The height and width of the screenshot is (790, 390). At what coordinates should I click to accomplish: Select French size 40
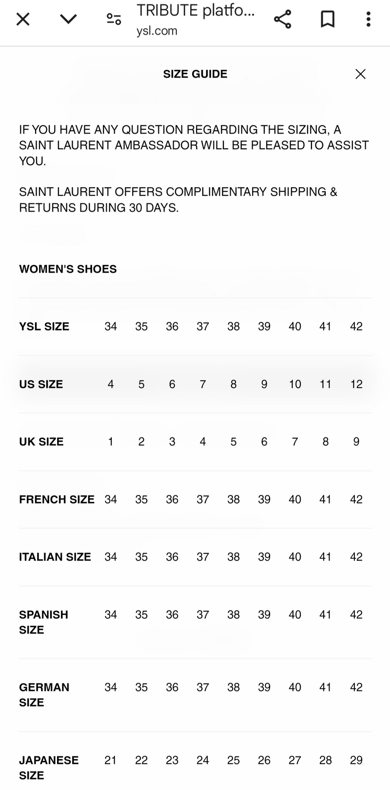[295, 499]
